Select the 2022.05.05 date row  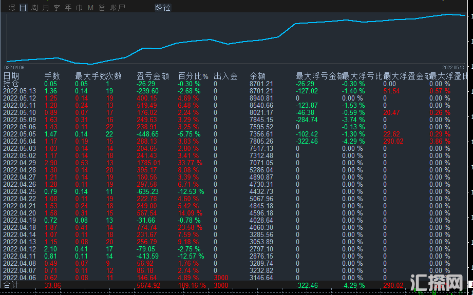[20, 134]
